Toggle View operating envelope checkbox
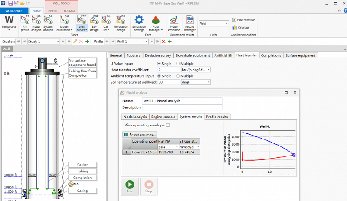Viewport: 347px width, 201px height. (x=168, y=125)
